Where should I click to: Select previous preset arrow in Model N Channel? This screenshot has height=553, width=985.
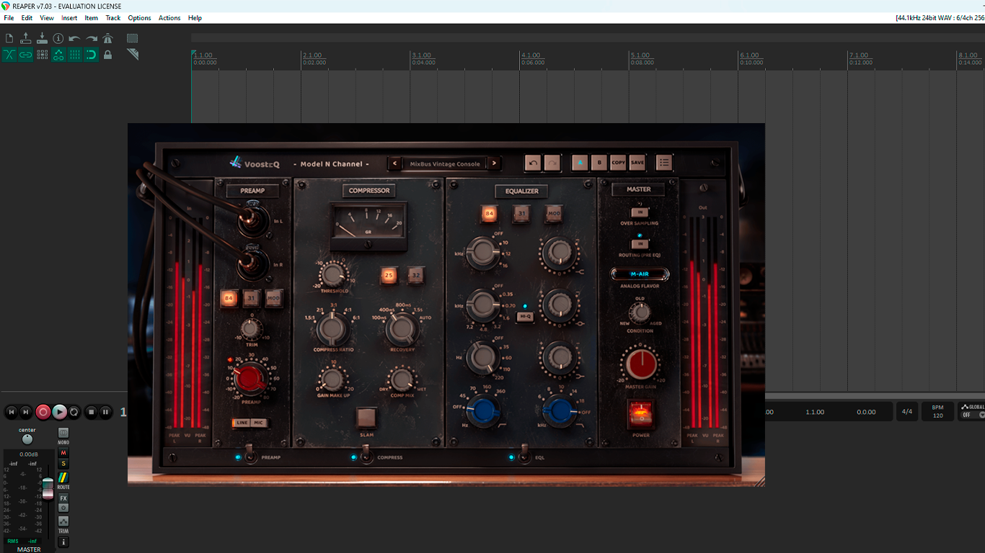point(394,163)
